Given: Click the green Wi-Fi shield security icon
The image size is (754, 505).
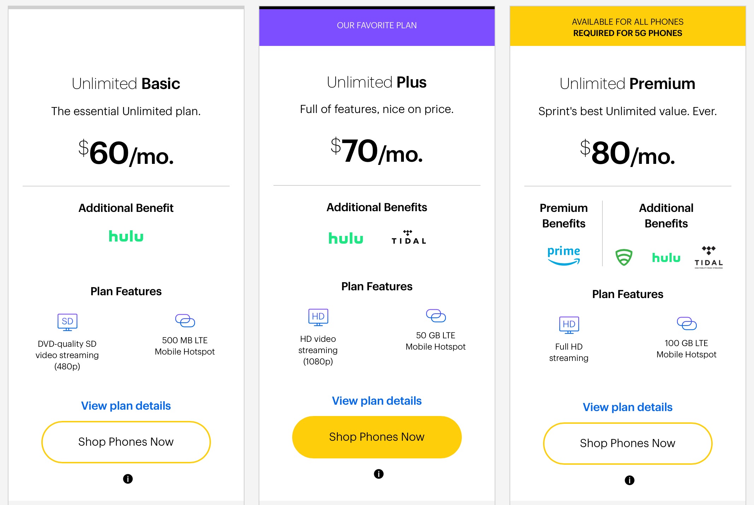Looking at the screenshot, I should pos(624,257).
